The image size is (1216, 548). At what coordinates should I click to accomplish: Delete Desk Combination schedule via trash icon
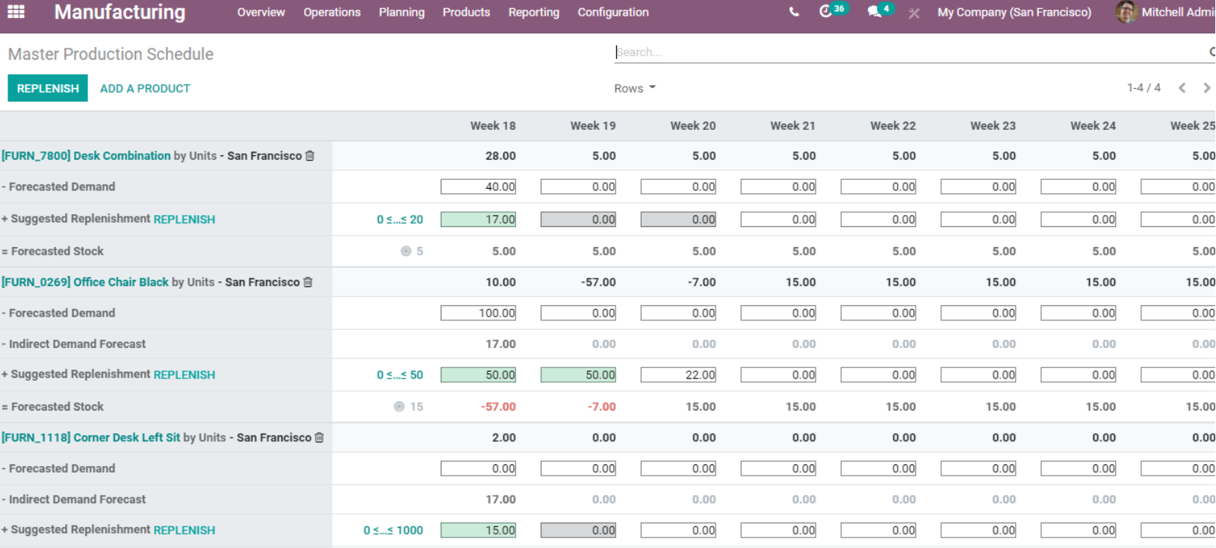point(310,155)
